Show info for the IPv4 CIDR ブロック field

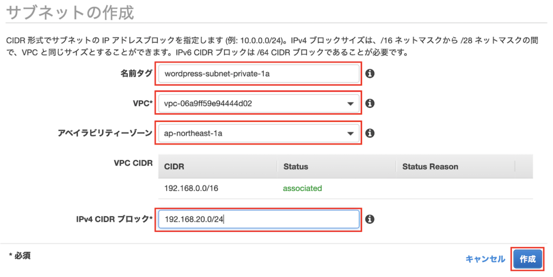pyautogui.click(x=370, y=219)
